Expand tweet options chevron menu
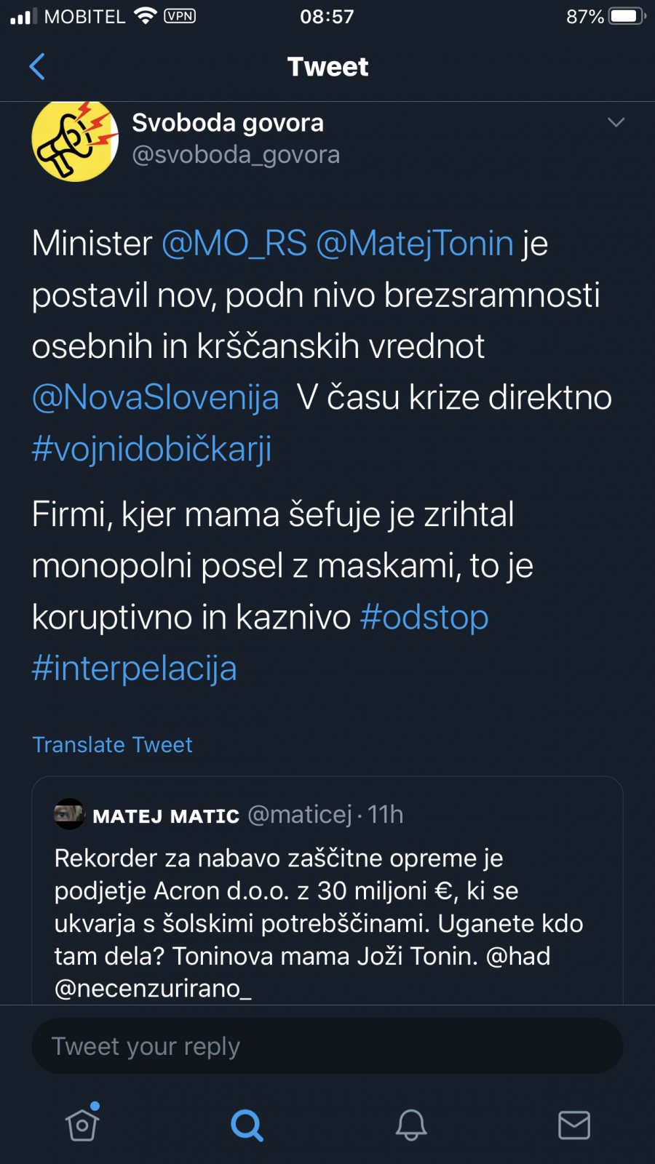Image resolution: width=655 pixels, height=1164 pixels. click(616, 122)
